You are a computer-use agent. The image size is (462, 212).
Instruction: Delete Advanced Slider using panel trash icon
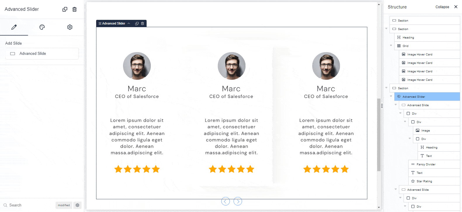pyautogui.click(x=75, y=9)
